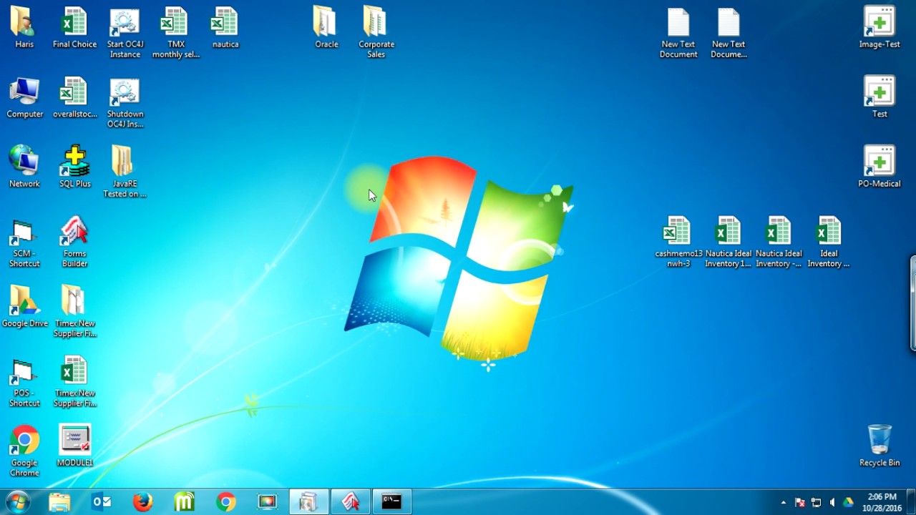Select the Timex New Supplier Excel file
916x515 pixels.
click(74, 381)
